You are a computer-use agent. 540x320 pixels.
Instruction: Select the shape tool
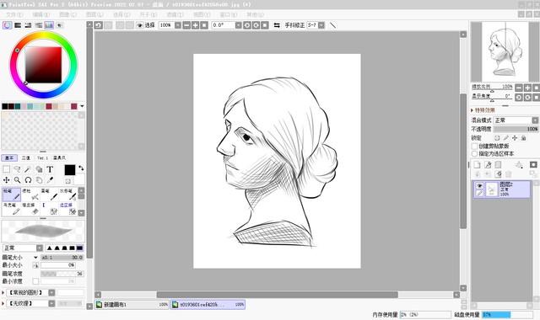click(39, 169)
